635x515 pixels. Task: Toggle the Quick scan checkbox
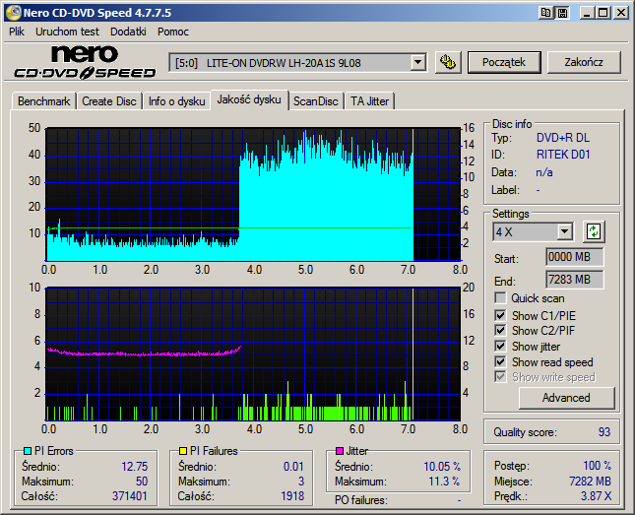point(500,298)
